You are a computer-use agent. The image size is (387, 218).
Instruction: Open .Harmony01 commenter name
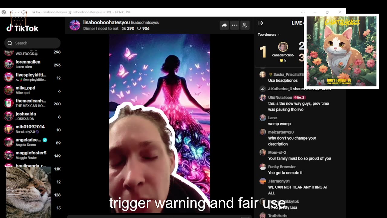pos(279,181)
